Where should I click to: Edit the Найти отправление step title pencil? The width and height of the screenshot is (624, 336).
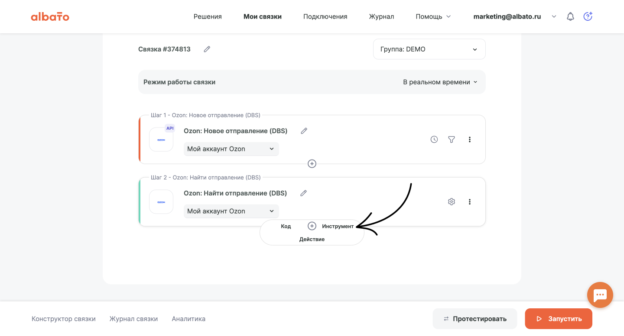[x=304, y=193]
